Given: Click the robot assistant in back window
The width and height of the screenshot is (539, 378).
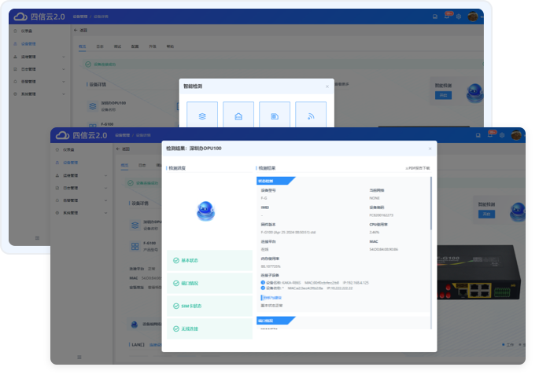Looking at the screenshot, I should [474, 93].
